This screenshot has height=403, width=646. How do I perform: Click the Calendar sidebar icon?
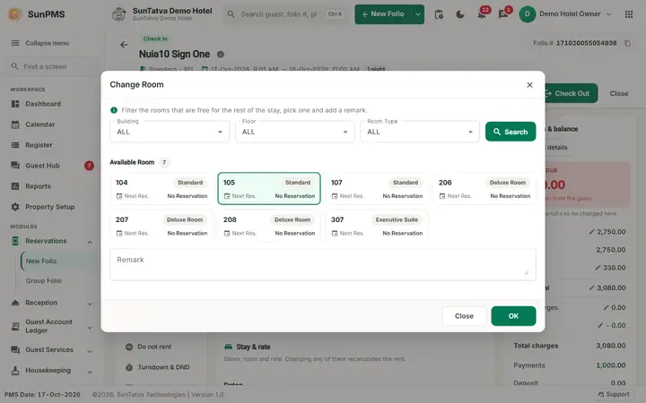(x=15, y=124)
